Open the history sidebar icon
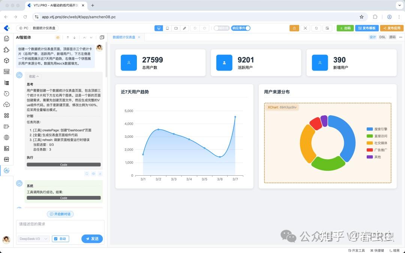Image resolution: width=405 pixels, height=253 pixels. (7, 93)
